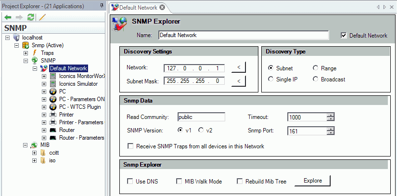Select the Single IP discovery type
The height and width of the screenshot is (196, 397).
(271, 79)
